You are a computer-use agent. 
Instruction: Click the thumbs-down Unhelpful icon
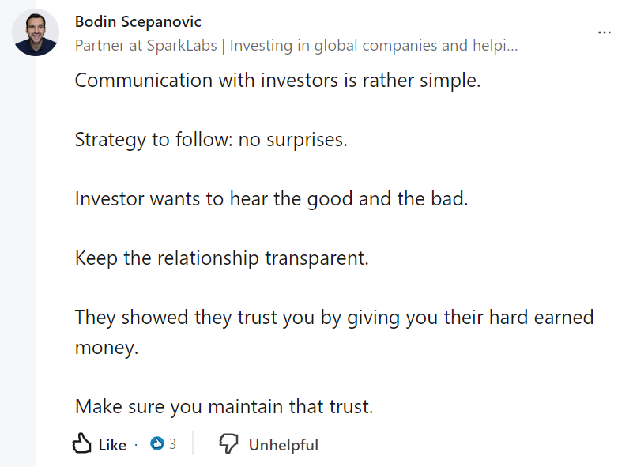229,443
